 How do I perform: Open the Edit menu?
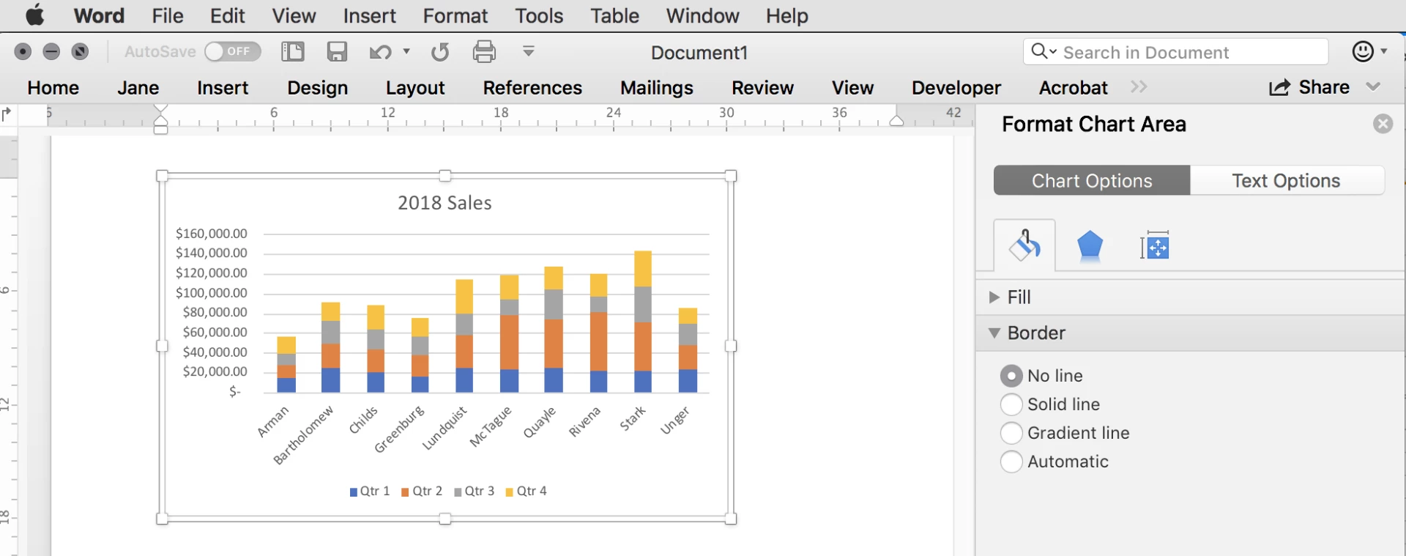click(228, 15)
